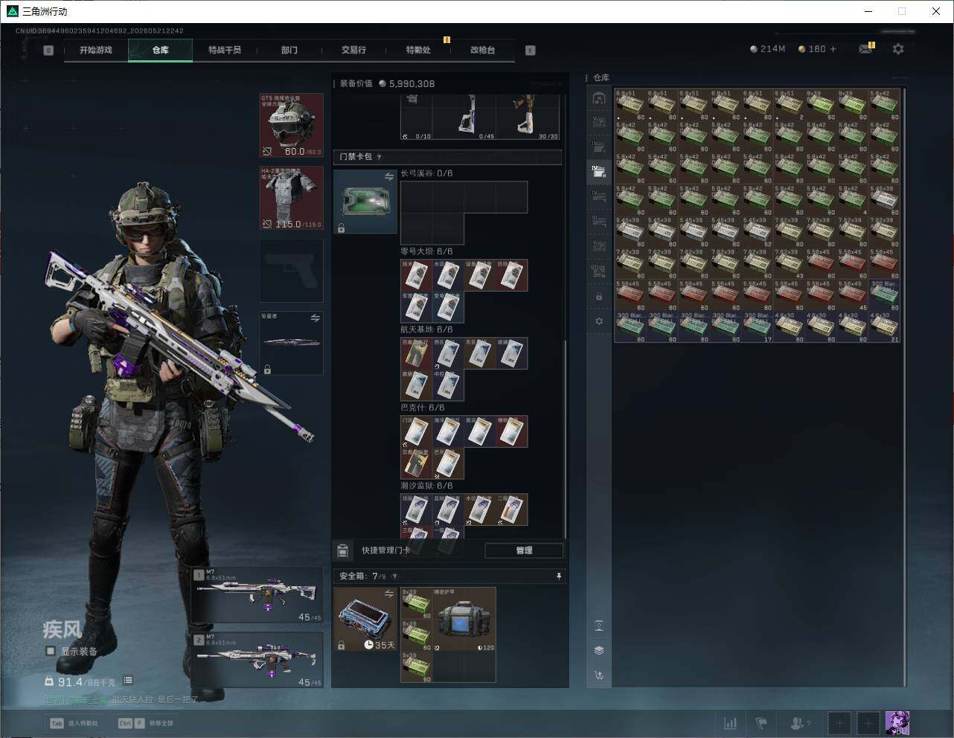Click the 装备价值 5,990,308 value text
Screen dimensions: 954x738
tap(387, 83)
